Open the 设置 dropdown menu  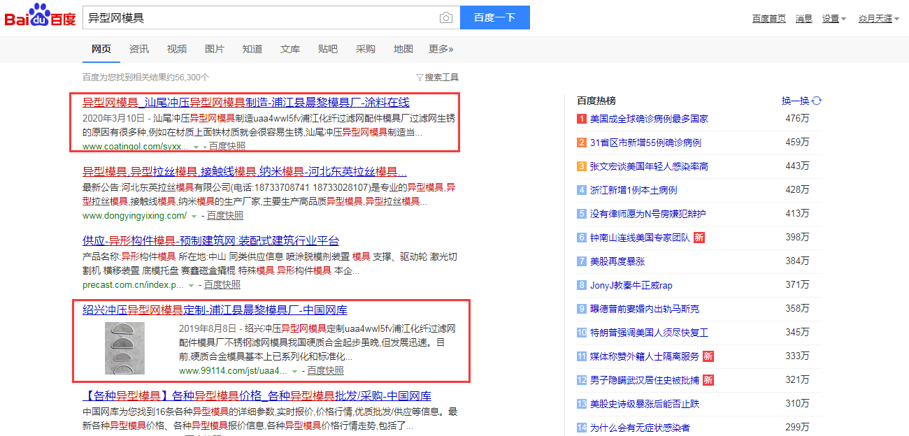coord(833,18)
